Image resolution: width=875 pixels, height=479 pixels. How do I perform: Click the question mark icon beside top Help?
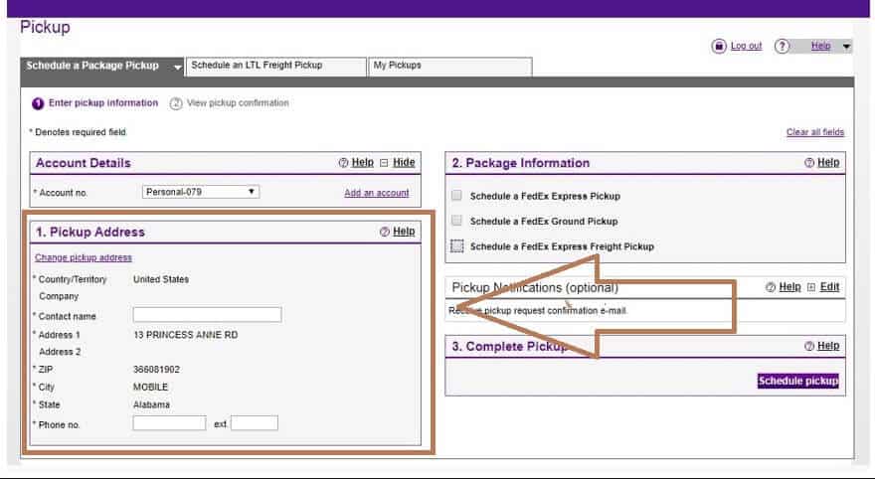coord(782,47)
